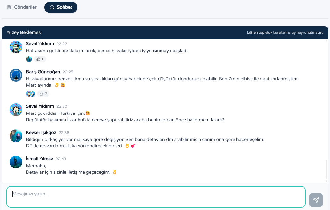Image resolution: width=330 pixels, height=210 pixels.
Task: Open Seval Yıldırım's avatar on 22:22 message
Action: (16, 47)
